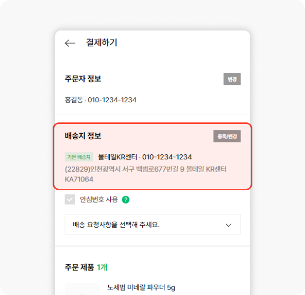The image size is (305, 295).
Task: Click the 주문자 정보 section heading
Action: (x=83, y=79)
